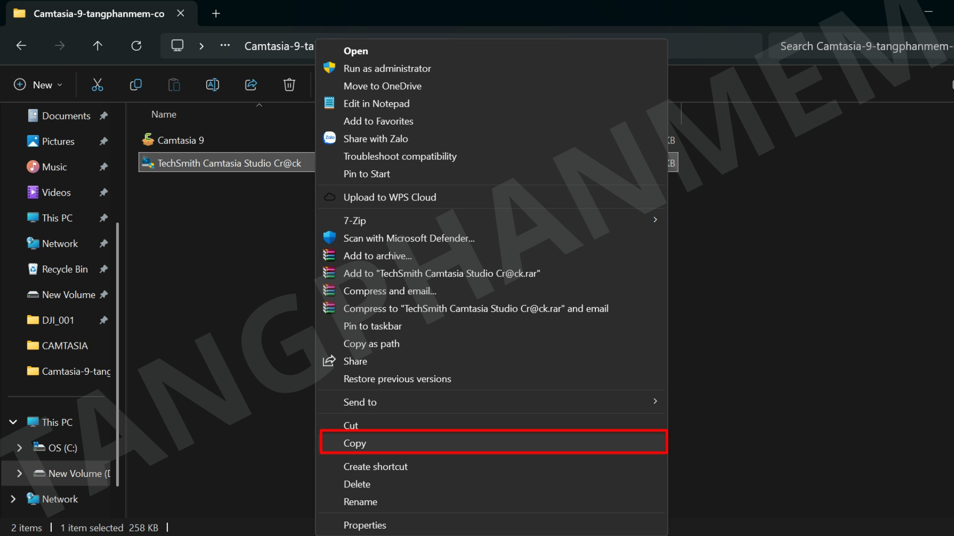The image size is (954, 536).
Task: Refresh the current folder view
Action: point(136,46)
